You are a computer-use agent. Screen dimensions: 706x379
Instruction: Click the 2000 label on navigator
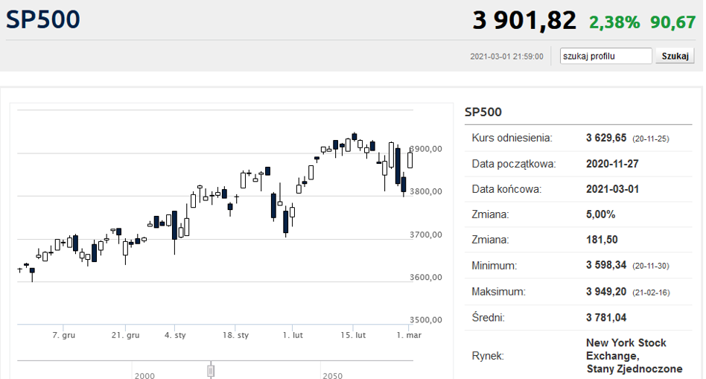(144, 375)
